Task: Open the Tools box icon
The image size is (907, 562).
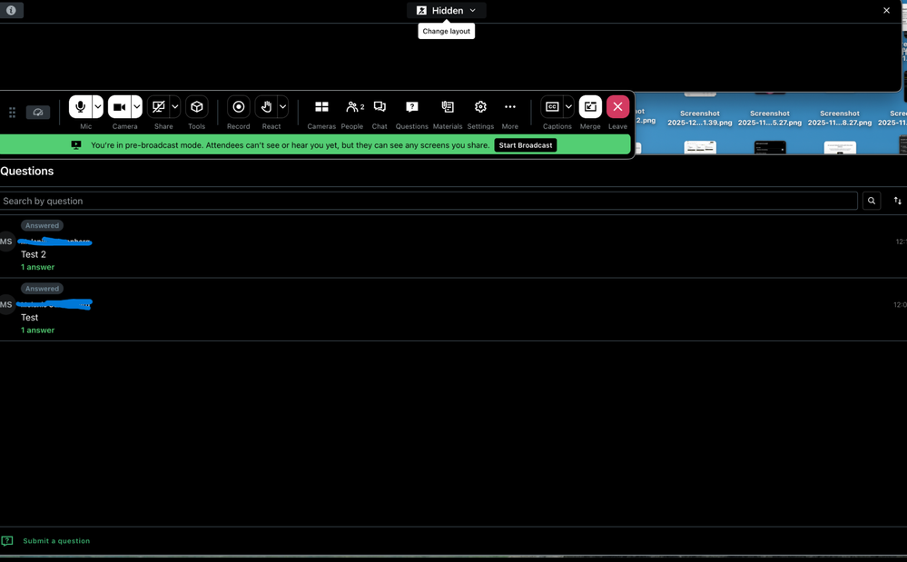Action: tap(196, 107)
